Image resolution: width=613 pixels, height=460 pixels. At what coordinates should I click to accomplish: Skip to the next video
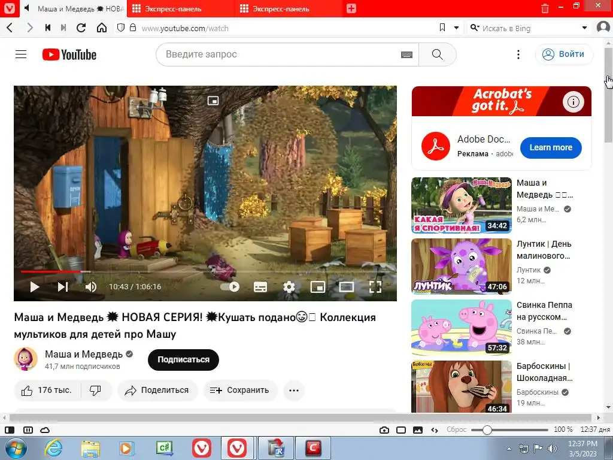63,287
